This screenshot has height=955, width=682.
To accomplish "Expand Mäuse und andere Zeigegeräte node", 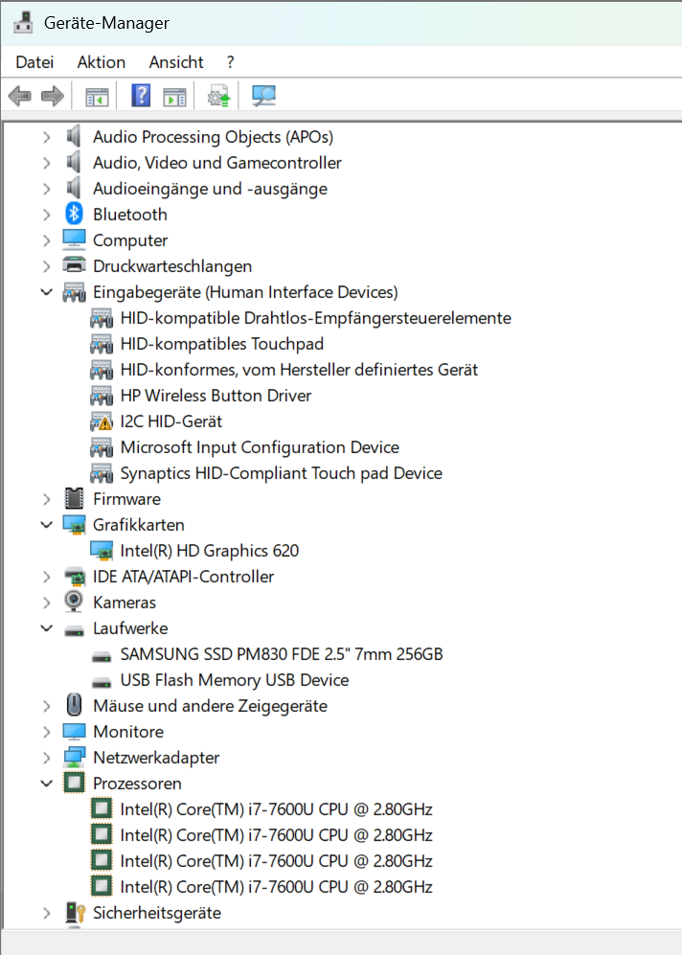I will pyautogui.click(x=46, y=707).
